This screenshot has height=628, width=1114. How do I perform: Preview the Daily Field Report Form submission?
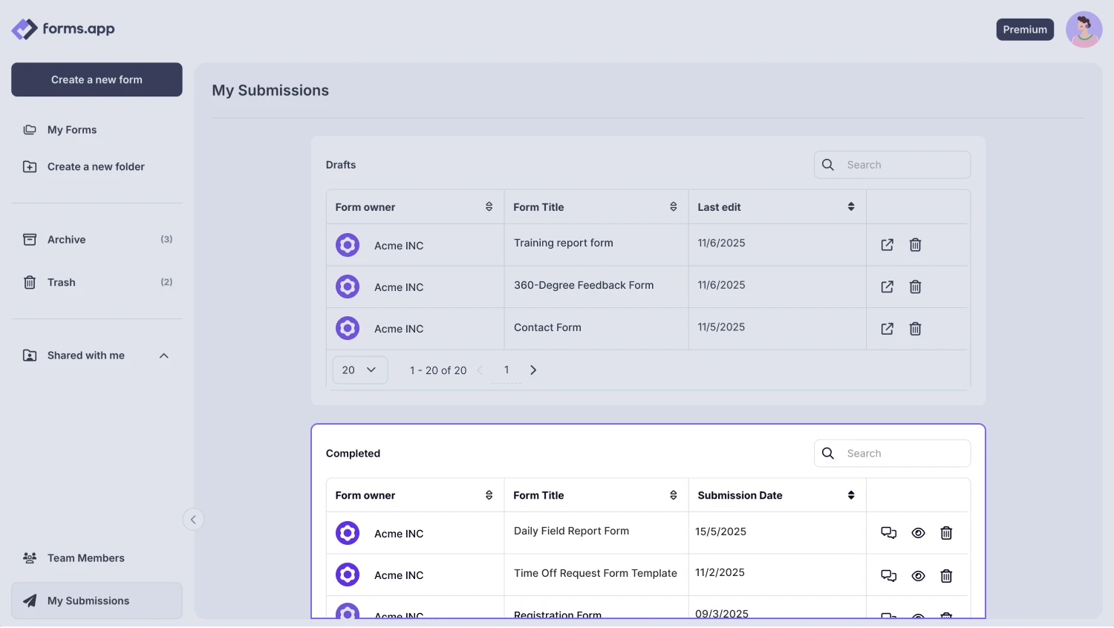[x=918, y=532]
